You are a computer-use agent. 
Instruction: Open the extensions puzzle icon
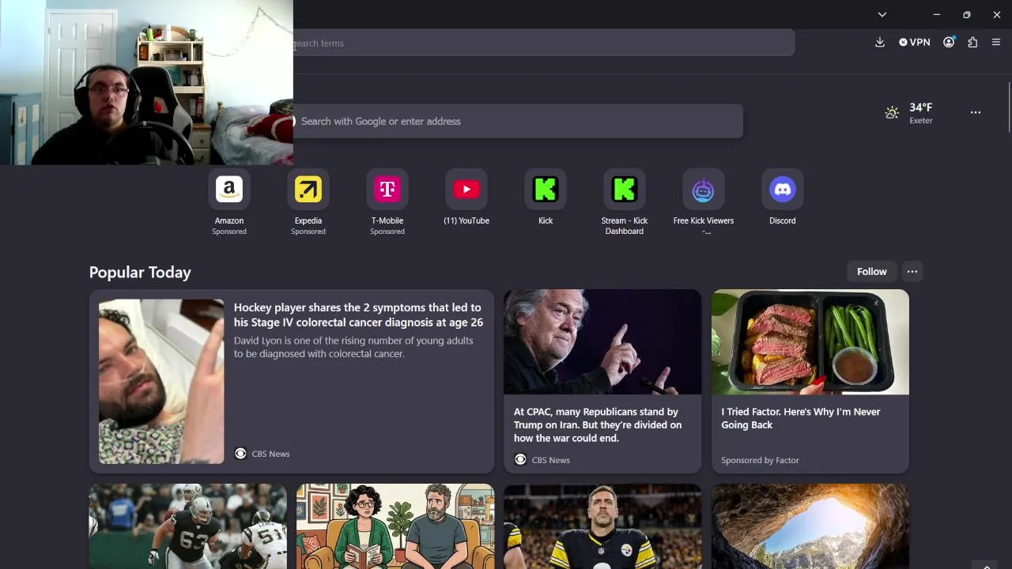(x=972, y=43)
